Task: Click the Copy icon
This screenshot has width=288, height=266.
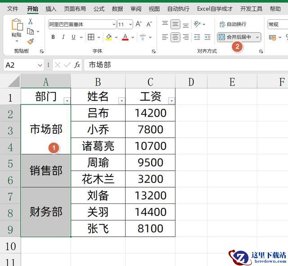Action: (30, 32)
